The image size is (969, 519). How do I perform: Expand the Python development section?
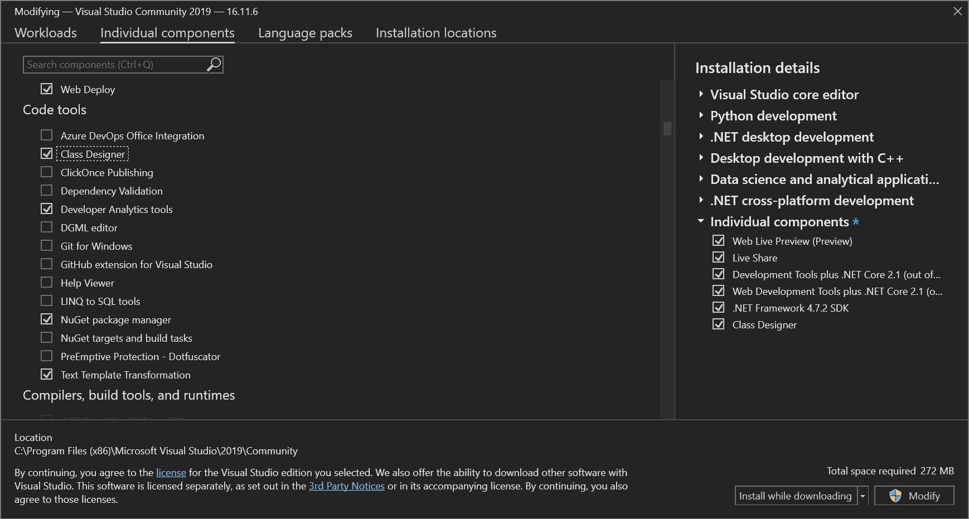701,115
